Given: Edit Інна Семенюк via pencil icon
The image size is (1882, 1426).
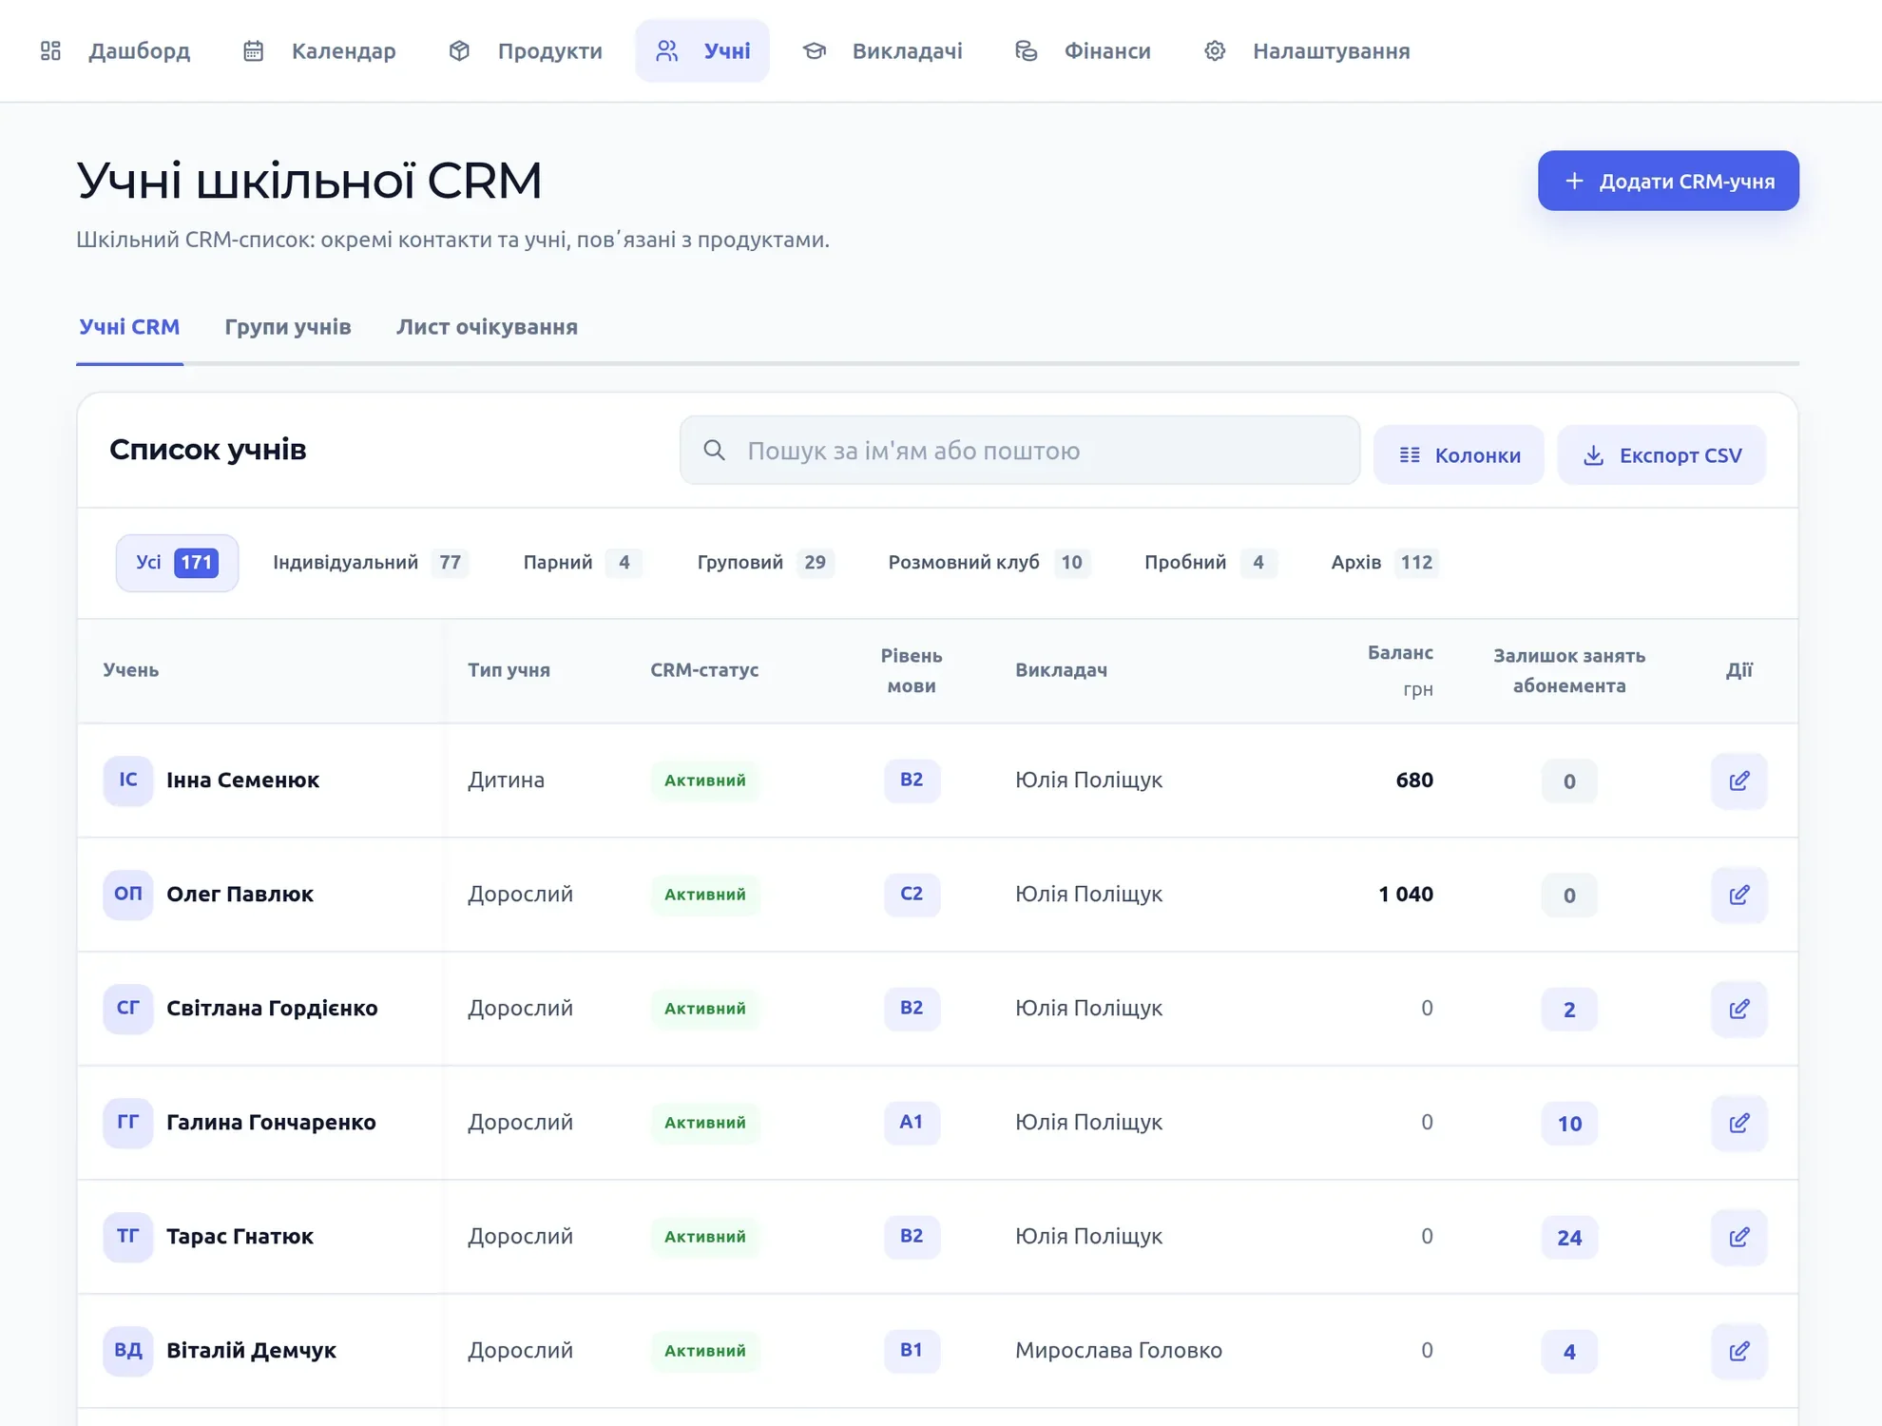Looking at the screenshot, I should 1738,780.
